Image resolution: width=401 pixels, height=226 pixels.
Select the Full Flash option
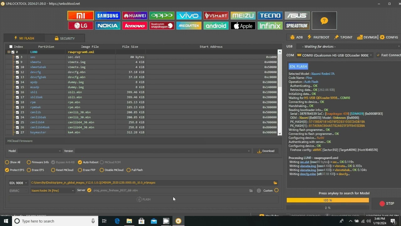(x=128, y=170)
